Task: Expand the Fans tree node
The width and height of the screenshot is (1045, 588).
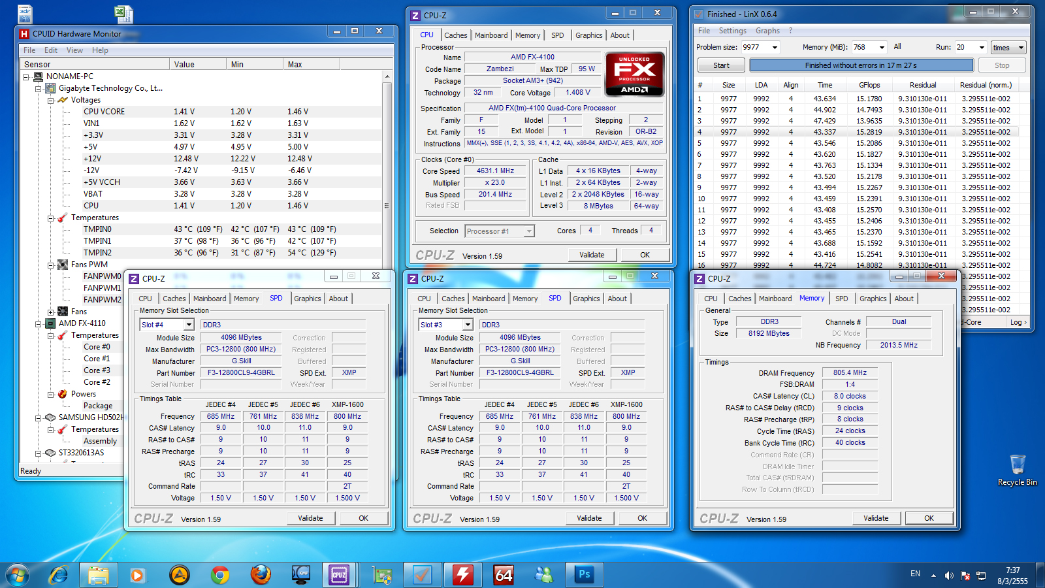Action: point(50,312)
